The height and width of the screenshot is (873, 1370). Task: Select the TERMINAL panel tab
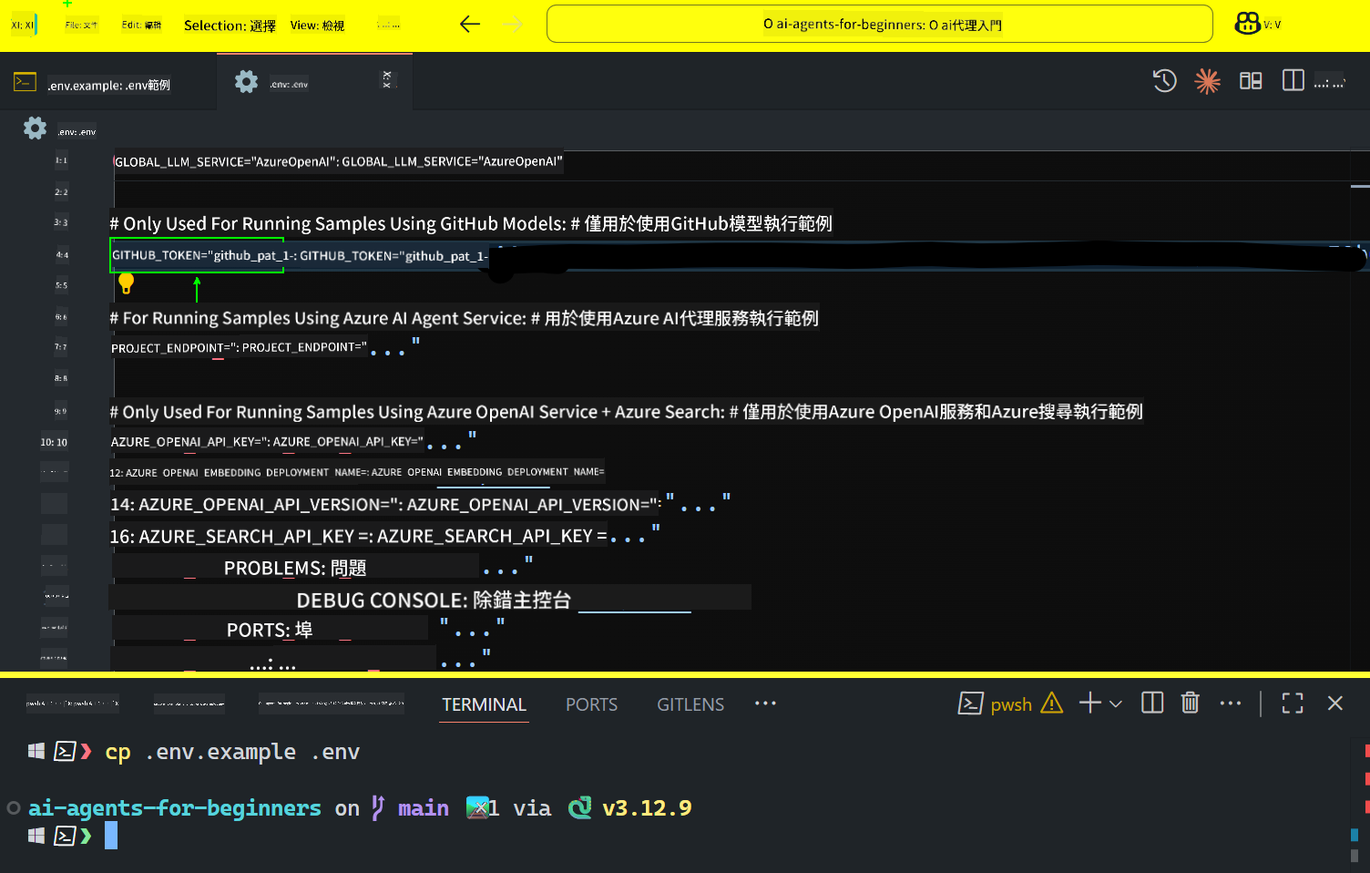tap(484, 704)
